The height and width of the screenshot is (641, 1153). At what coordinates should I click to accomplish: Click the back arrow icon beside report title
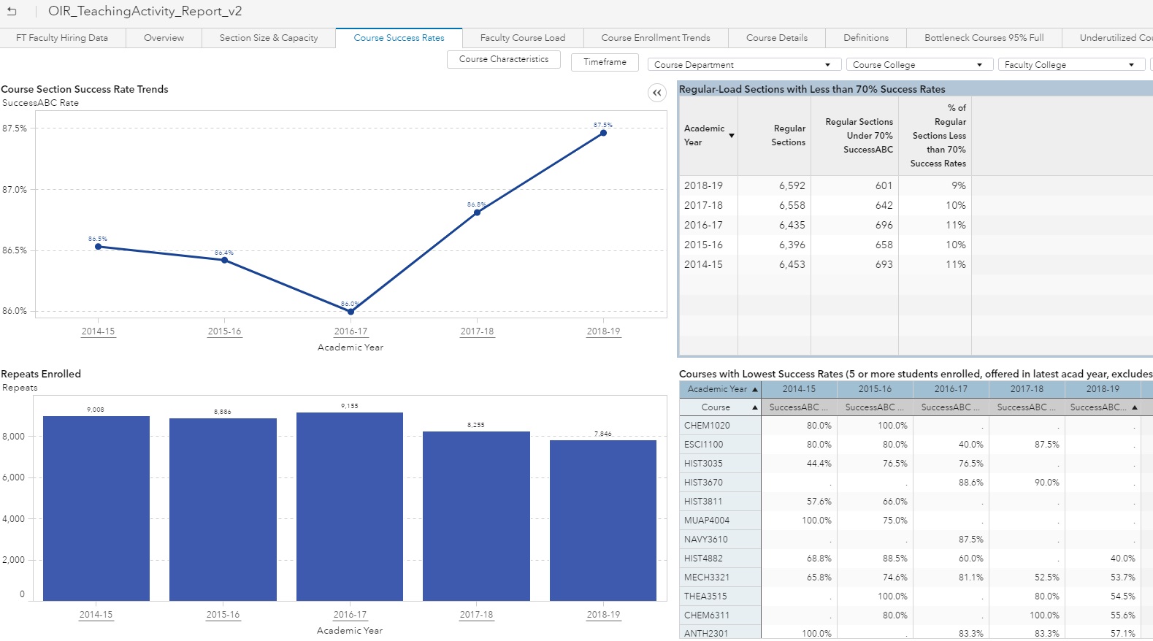point(12,11)
